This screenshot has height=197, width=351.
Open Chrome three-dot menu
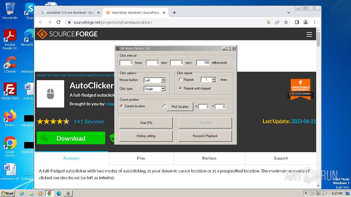click(315, 22)
